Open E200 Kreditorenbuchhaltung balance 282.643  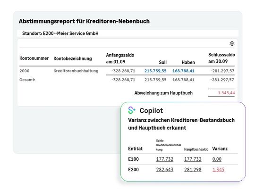coord(165,170)
